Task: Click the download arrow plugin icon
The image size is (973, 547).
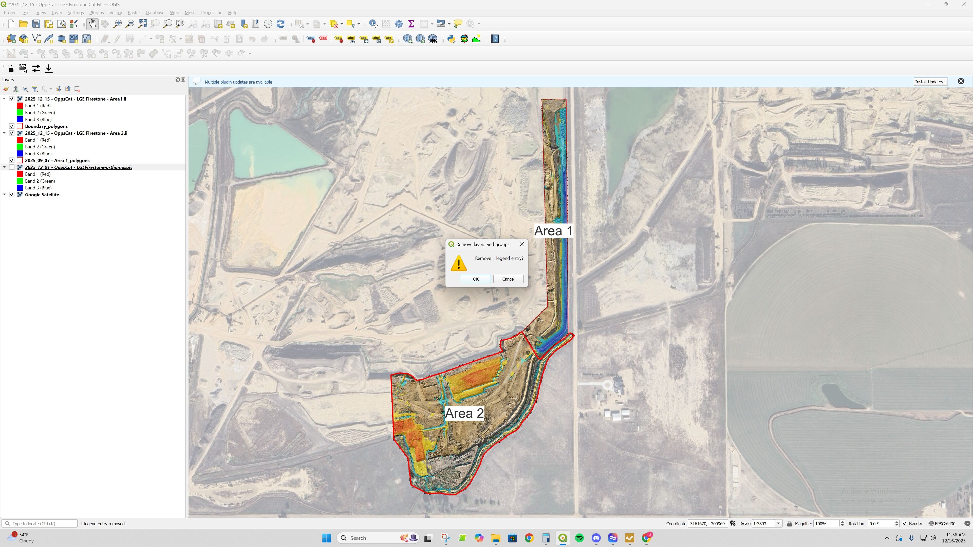Action: [x=49, y=68]
